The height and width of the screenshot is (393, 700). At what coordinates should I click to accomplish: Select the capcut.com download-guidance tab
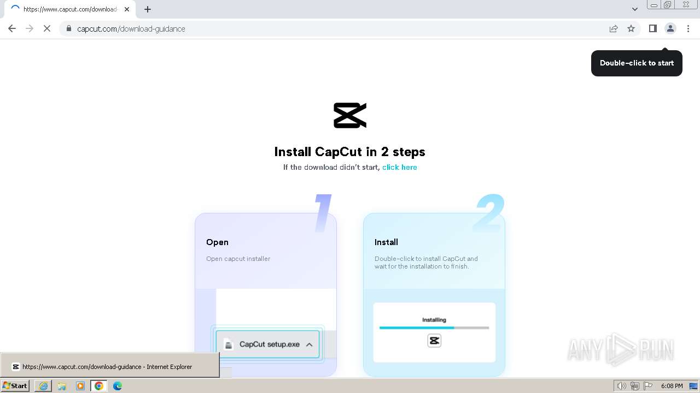click(x=70, y=9)
